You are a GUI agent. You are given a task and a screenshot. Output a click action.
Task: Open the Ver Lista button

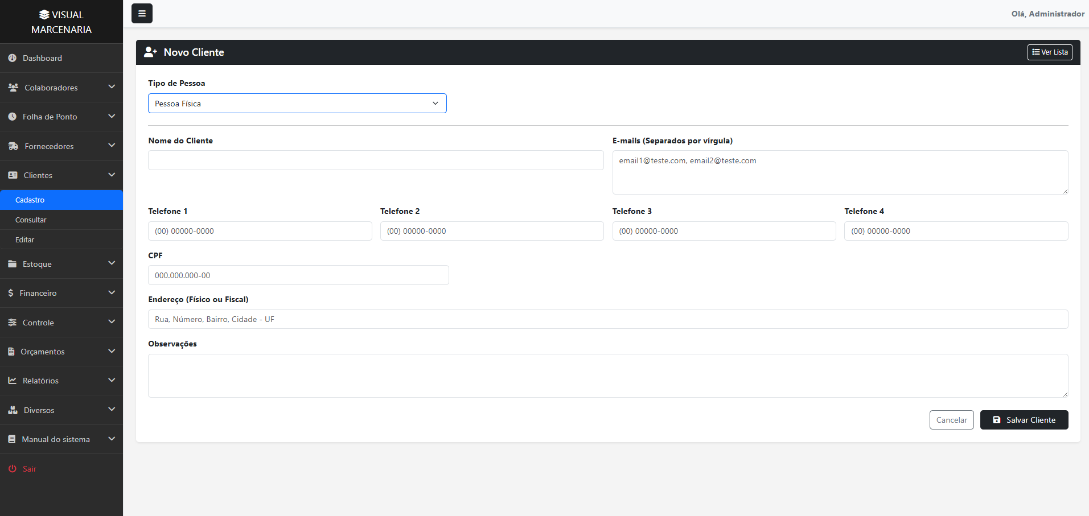click(1050, 52)
